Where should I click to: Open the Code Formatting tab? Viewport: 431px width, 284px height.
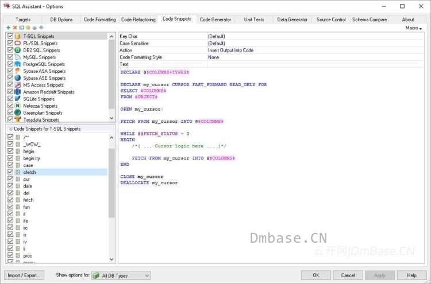[100, 20]
